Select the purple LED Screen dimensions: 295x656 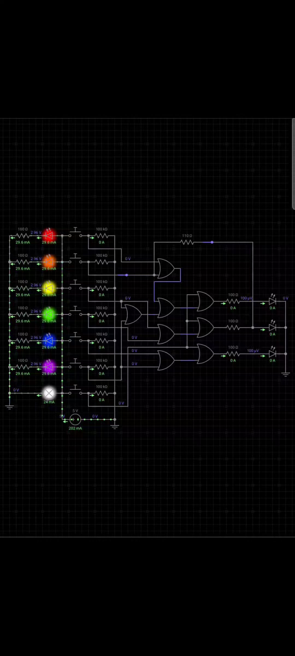pyautogui.click(x=49, y=367)
